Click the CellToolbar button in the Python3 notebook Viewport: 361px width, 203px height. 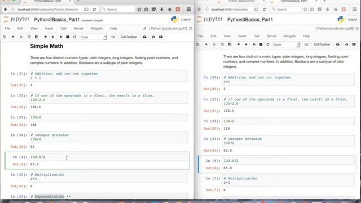coord(322,45)
